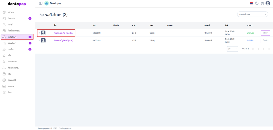Open ตรวจรักษา examination tools icon
The height and width of the screenshot is (130, 273).
4,43
